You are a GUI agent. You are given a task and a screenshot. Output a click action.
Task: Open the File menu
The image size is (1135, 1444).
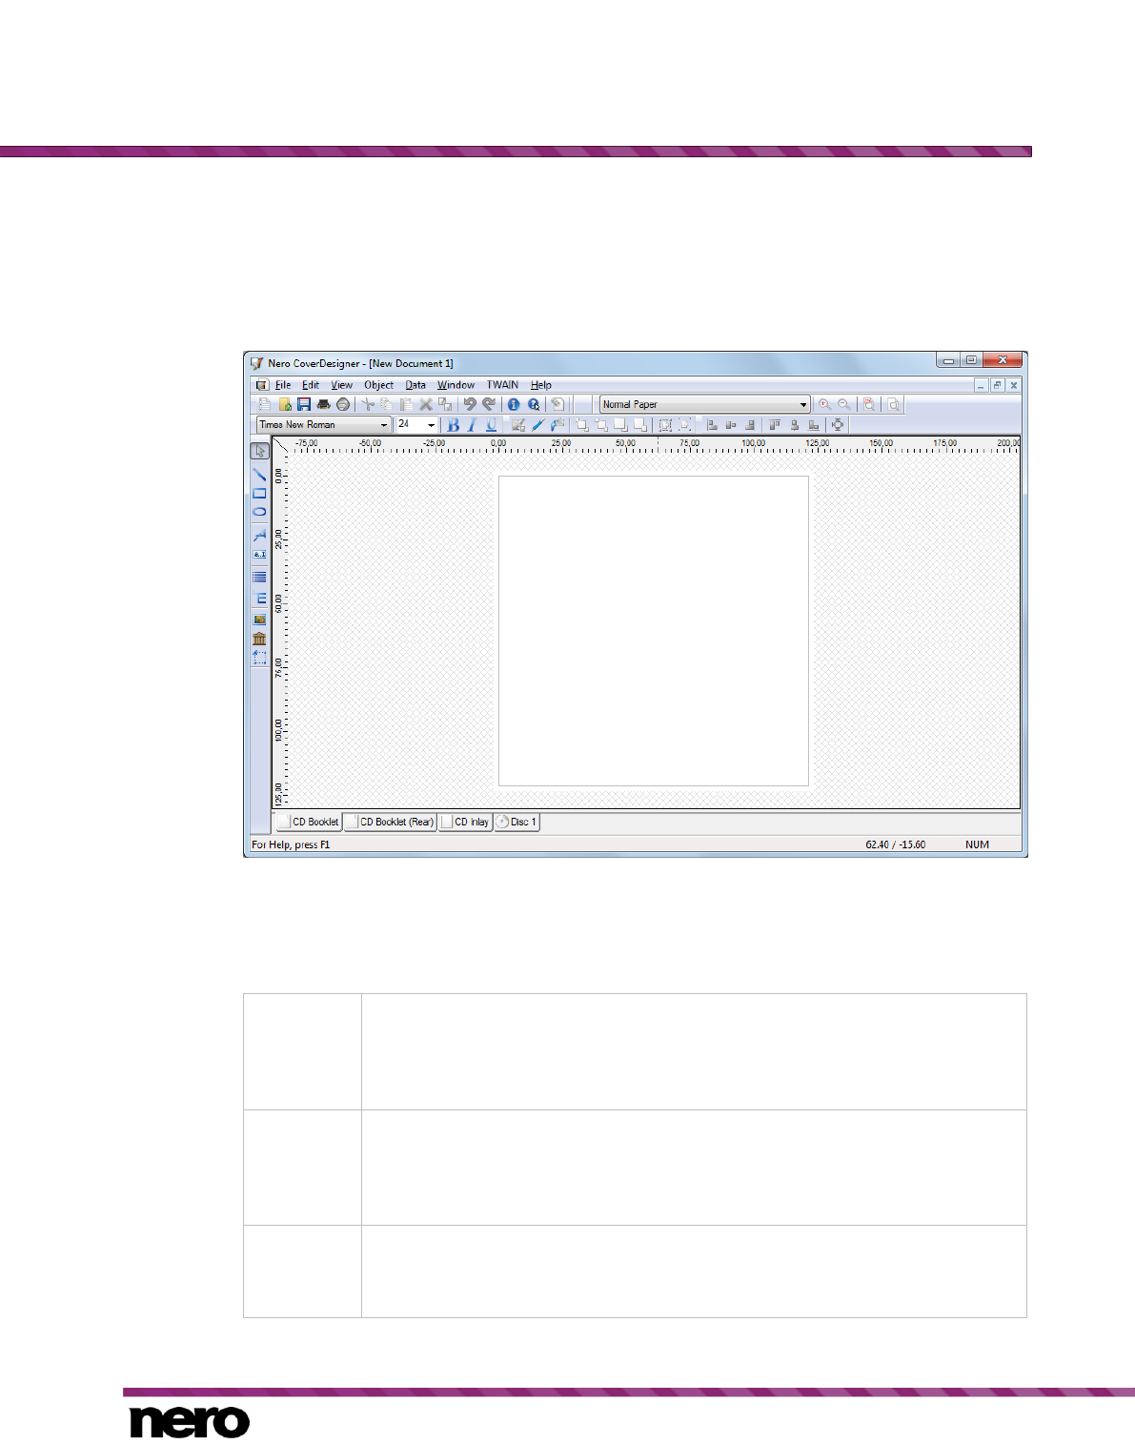(283, 385)
